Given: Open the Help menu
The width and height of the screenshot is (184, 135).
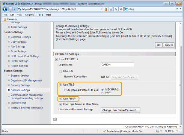Looking at the screenshot, I should (x=48, y=15).
